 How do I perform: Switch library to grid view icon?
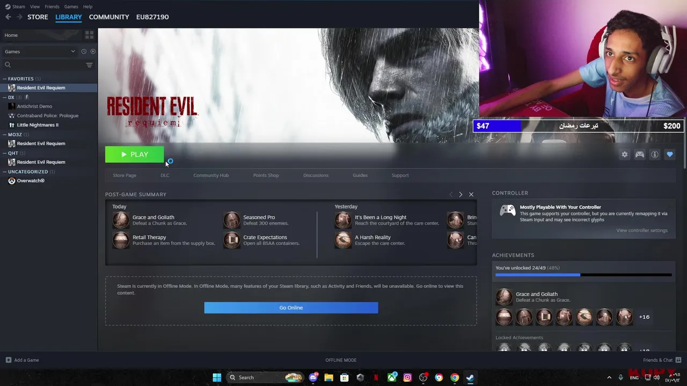coord(89,35)
